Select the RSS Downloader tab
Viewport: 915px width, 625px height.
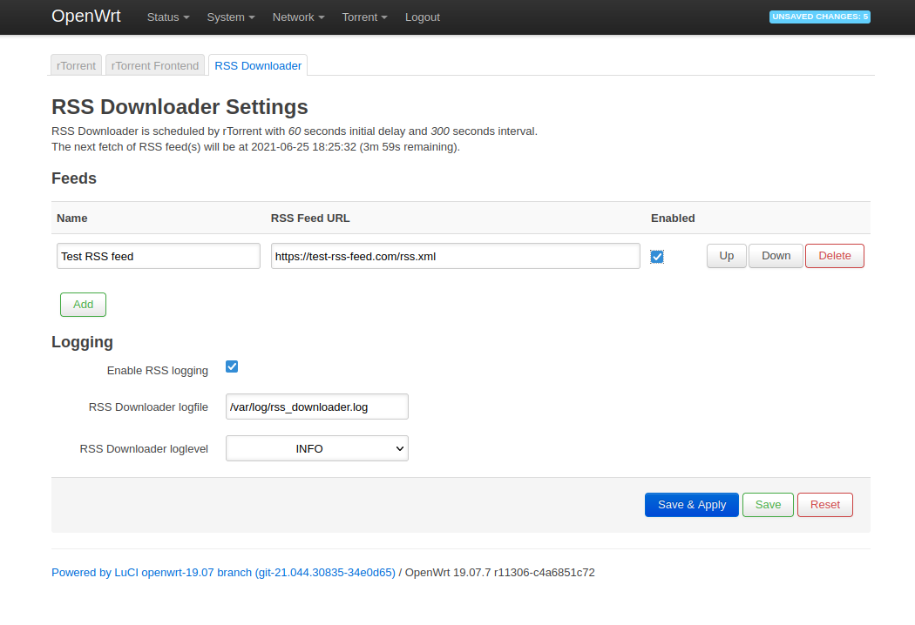(258, 65)
